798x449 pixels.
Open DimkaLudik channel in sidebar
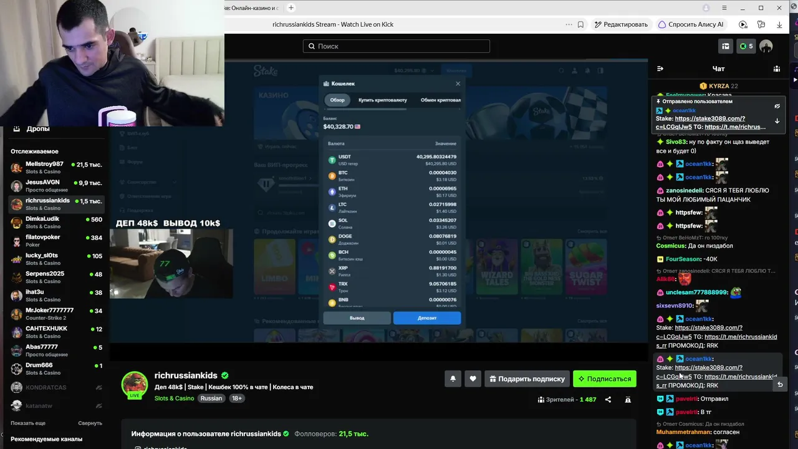pyautogui.click(x=56, y=223)
